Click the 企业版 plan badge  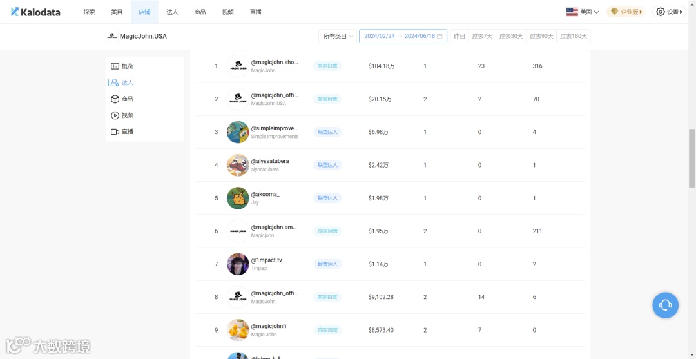(x=626, y=12)
